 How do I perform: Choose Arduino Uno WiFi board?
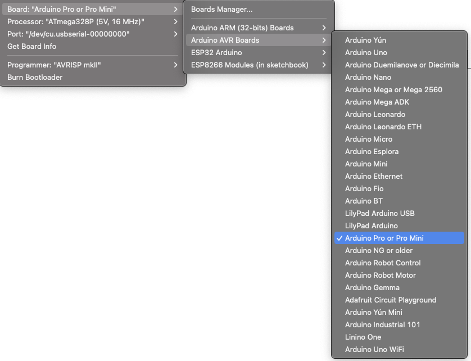coord(399,349)
